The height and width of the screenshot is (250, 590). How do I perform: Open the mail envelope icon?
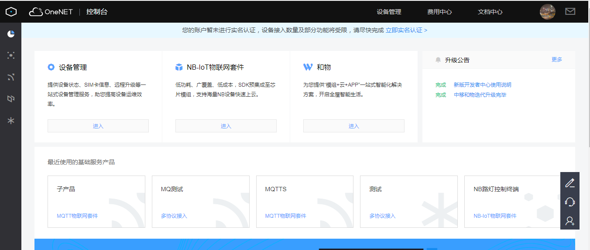tap(570, 12)
